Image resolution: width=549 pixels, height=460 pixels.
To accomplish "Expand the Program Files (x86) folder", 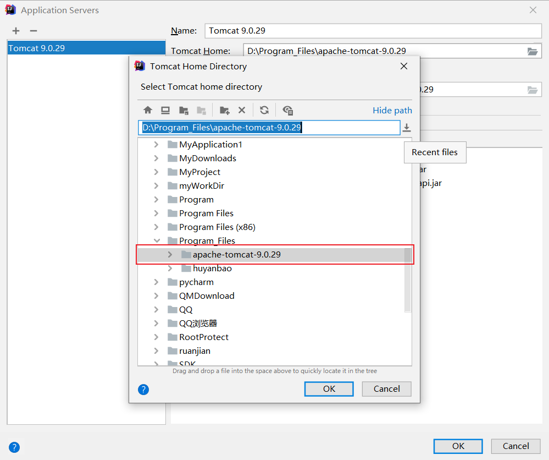I will (156, 227).
